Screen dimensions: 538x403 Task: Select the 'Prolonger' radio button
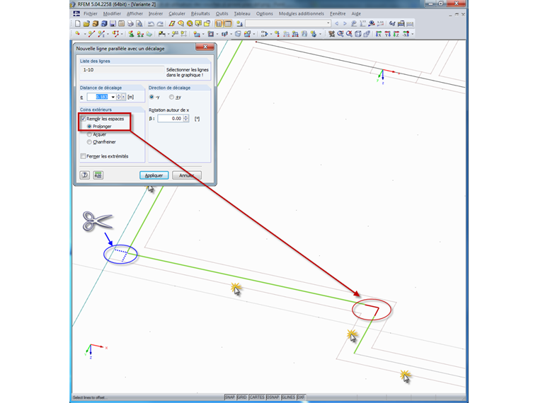(x=89, y=126)
